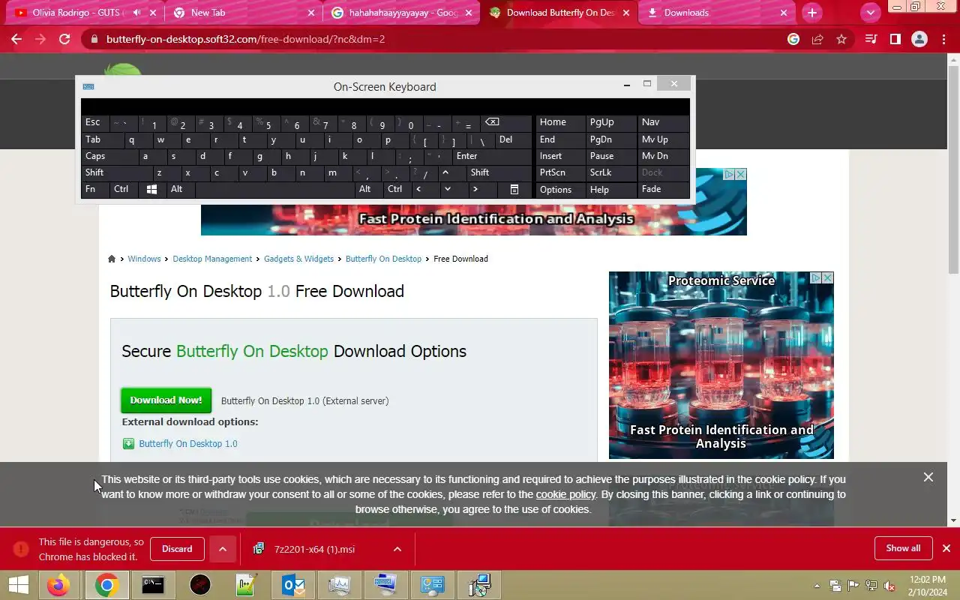The width and height of the screenshot is (960, 600).
Task: Toggle Nav mode on On-Screen Keyboard
Action: click(x=663, y=122)
